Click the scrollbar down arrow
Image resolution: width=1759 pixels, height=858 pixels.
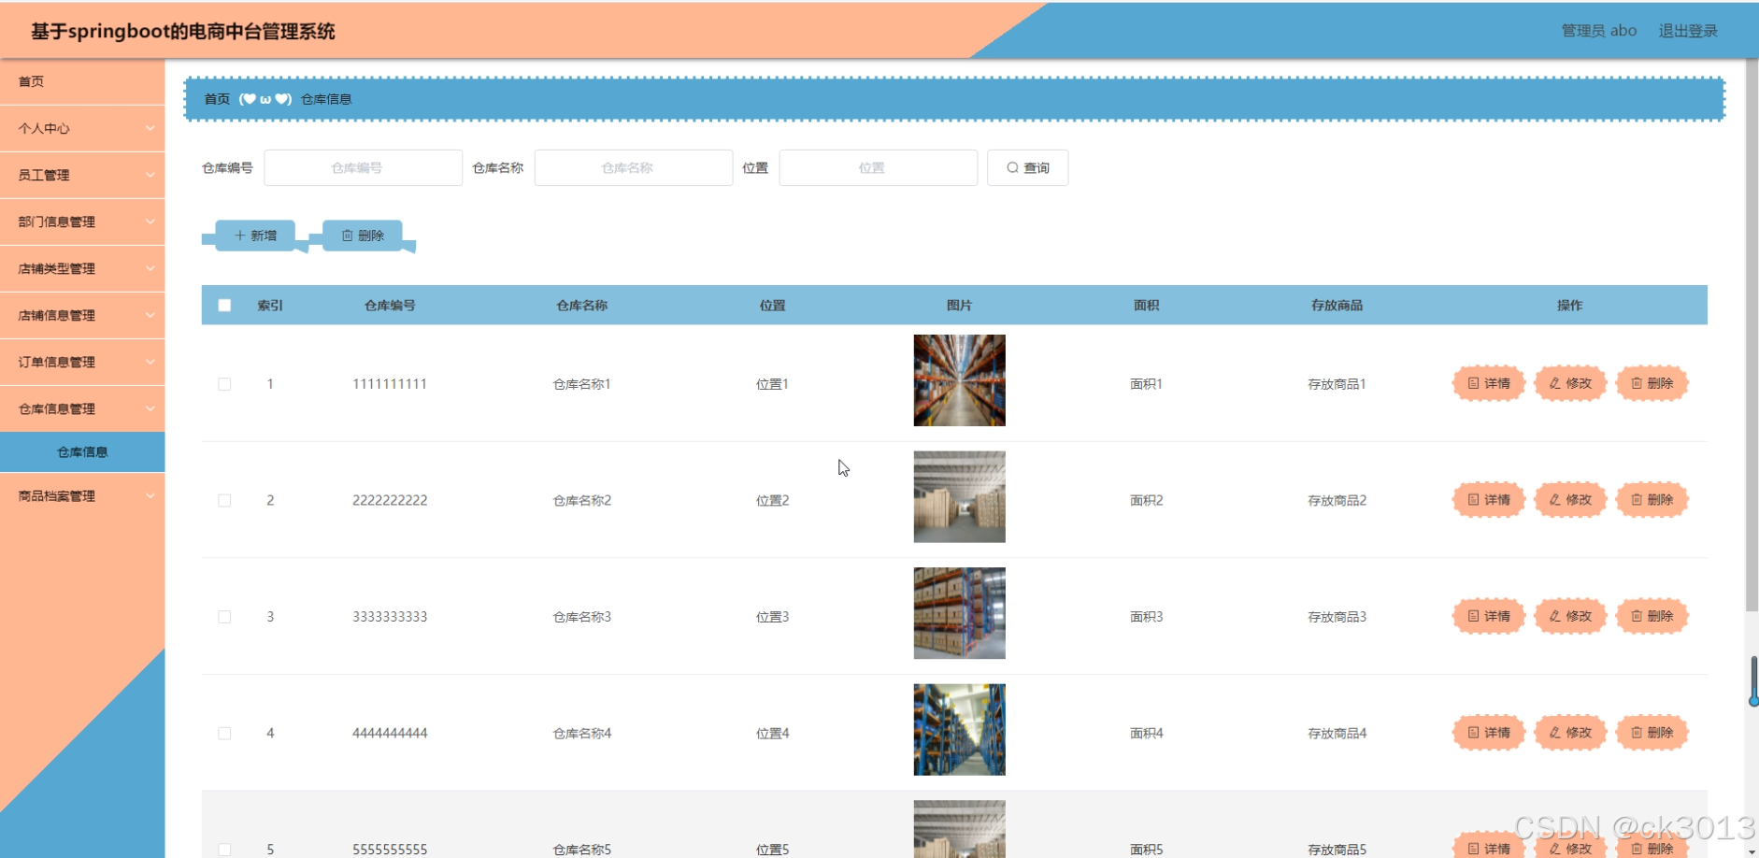[1752, 851]
